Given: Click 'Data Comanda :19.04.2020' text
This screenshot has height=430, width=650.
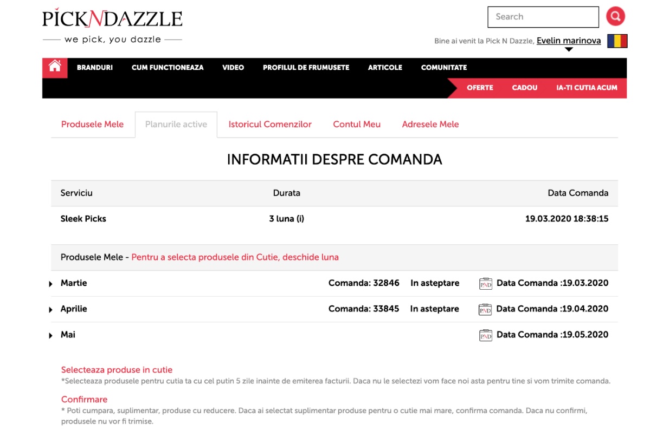Looking at the screenshot, I should (552, 309).
